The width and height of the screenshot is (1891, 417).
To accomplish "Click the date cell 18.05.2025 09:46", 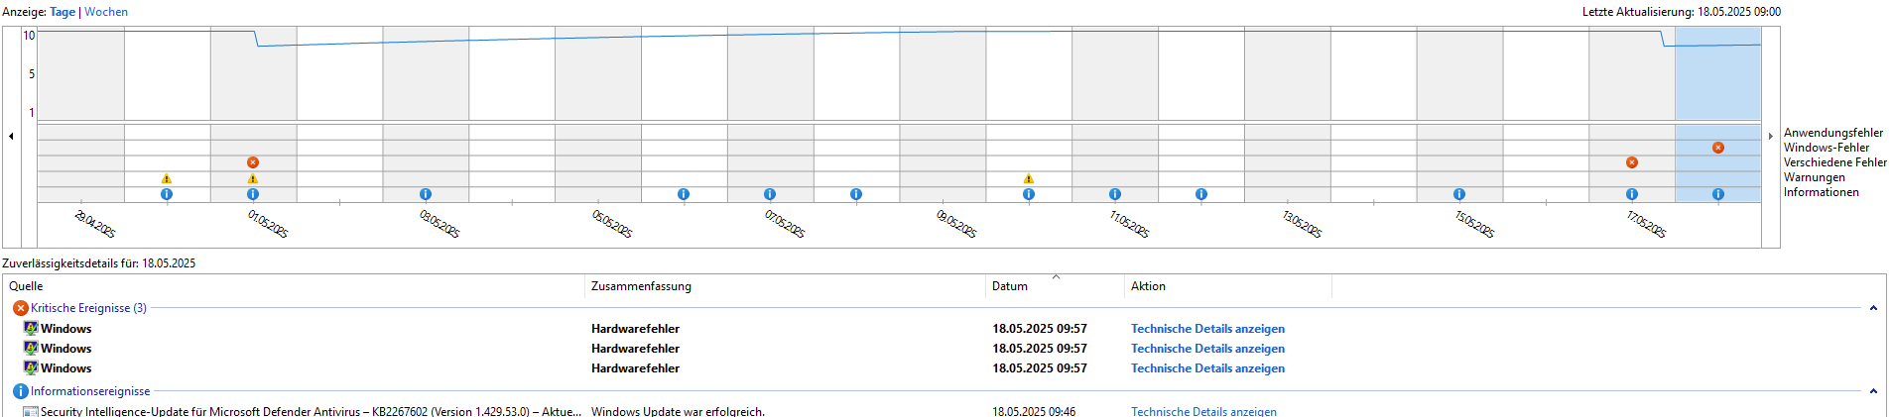I will pyautogui.click(x=1034, y=411).
